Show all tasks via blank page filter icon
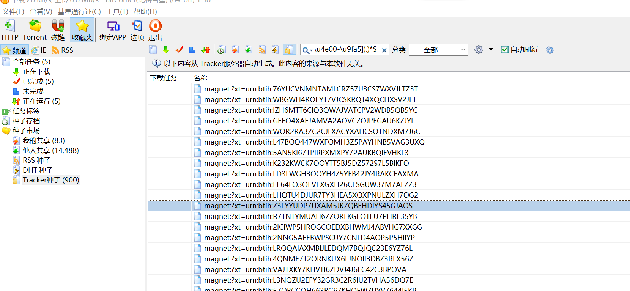The width and height of the screenshot is (630, 291). point(153,50)
